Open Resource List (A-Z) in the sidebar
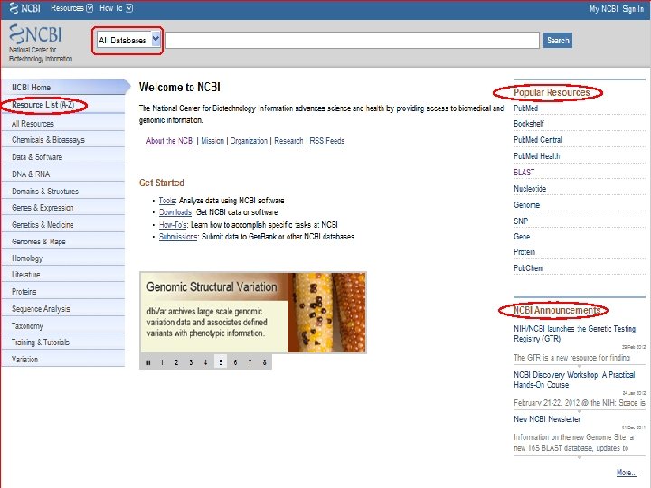 (x=43, y=105)
